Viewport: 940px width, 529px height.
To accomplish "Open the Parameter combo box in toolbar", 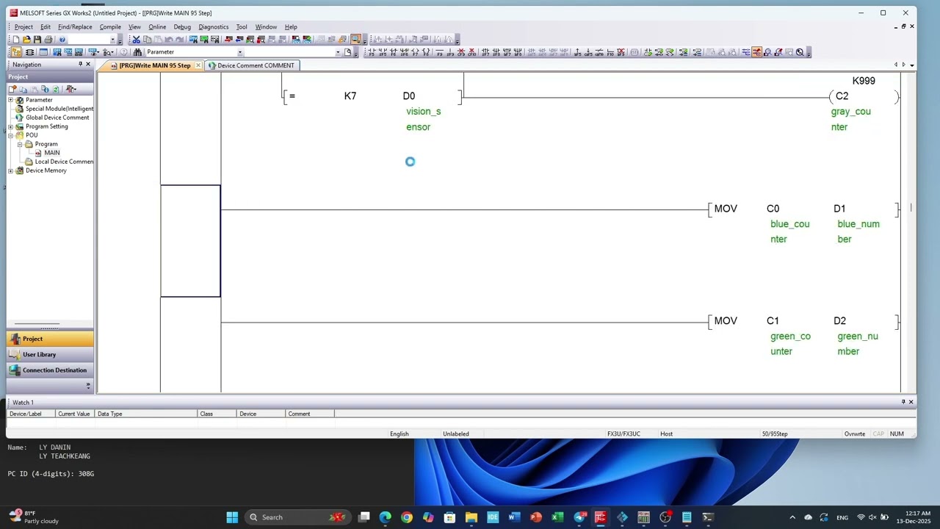I will click(194, 52).
